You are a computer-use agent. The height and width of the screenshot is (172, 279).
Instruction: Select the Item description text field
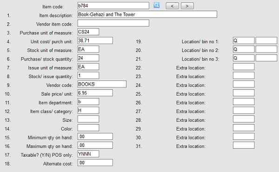pos(147,14)
